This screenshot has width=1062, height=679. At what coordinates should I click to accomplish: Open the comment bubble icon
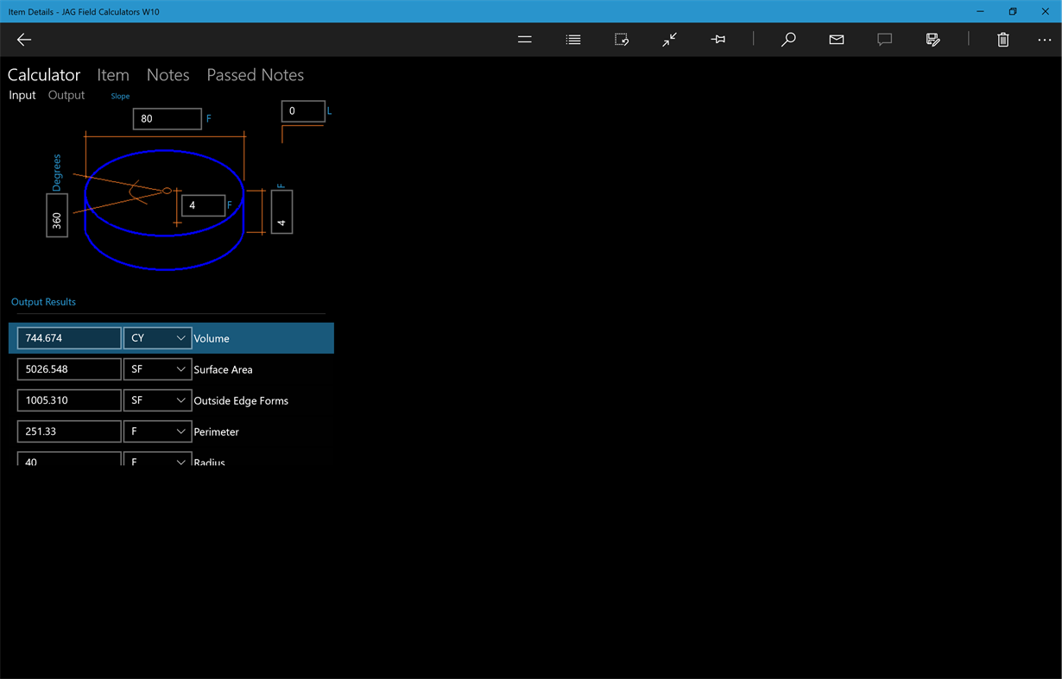[884, 39]
